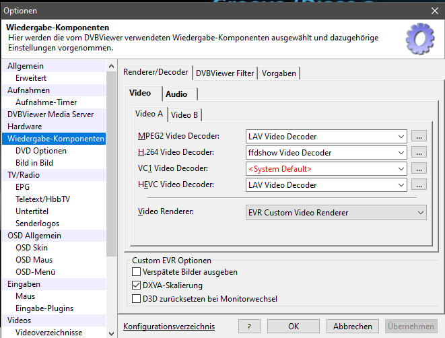This screenshot has height=338, width=445.
Task: Select the Audio tab
Action: click(176, 94)
